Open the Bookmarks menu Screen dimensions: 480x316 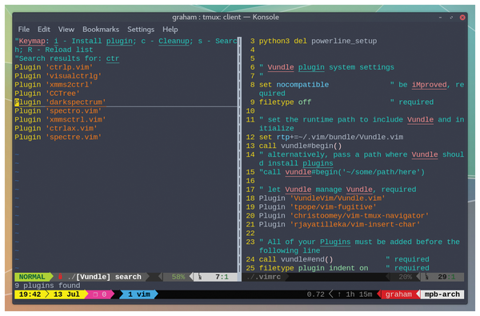(101, 30)
